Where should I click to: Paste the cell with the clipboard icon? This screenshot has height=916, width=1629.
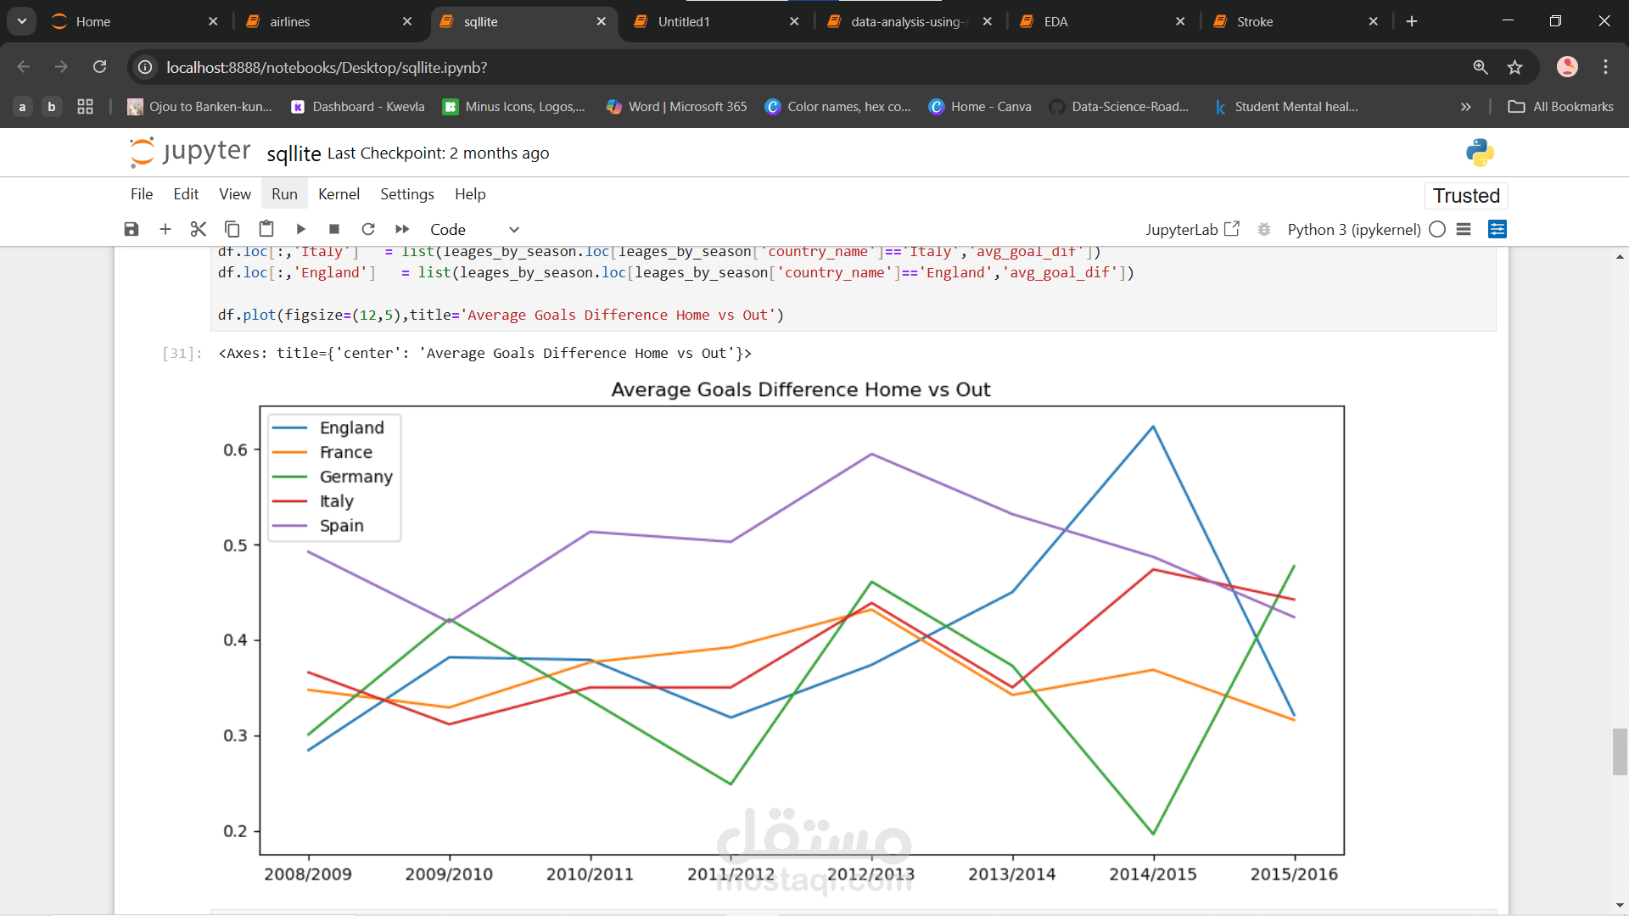[x=266, y=229]
